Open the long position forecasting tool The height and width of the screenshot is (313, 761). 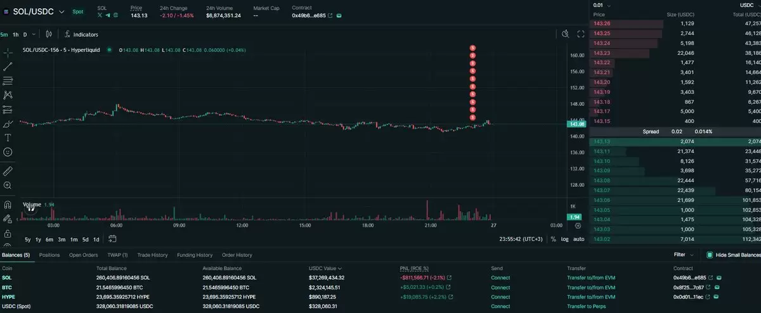(x=8, y=109)
